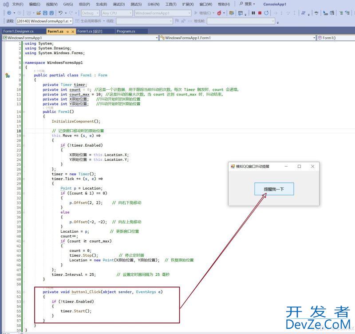Open the 进程 process dropdown
Screen dimensions: 355x334
[x=44, y=21]
